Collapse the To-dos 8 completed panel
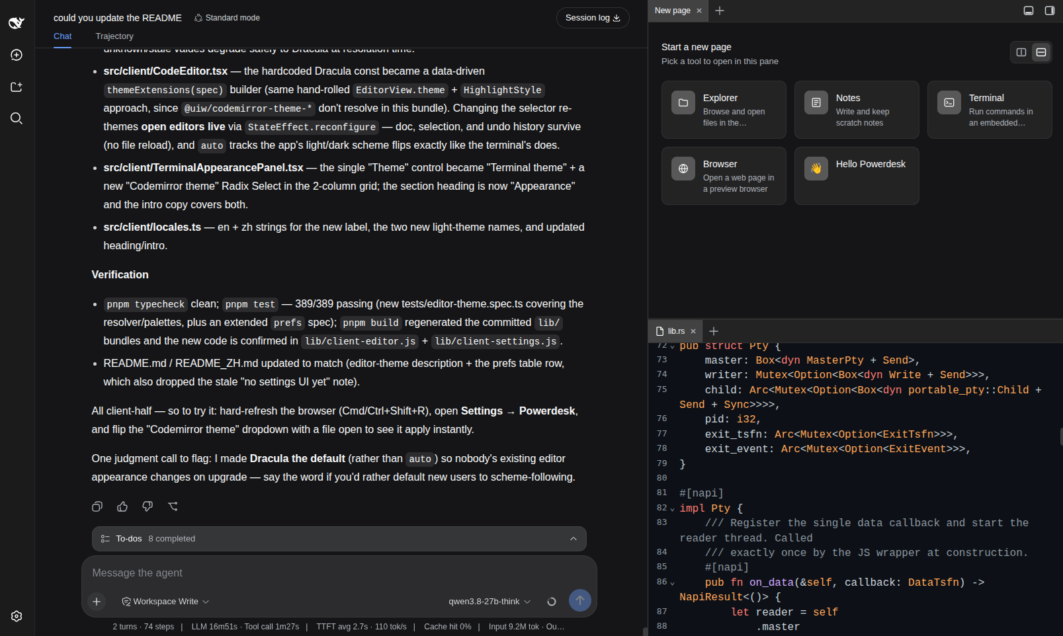 [x=574, y=539]
